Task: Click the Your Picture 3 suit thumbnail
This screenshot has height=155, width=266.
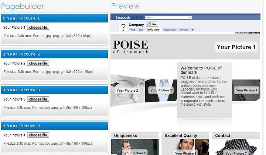Action: click(161, 90)
